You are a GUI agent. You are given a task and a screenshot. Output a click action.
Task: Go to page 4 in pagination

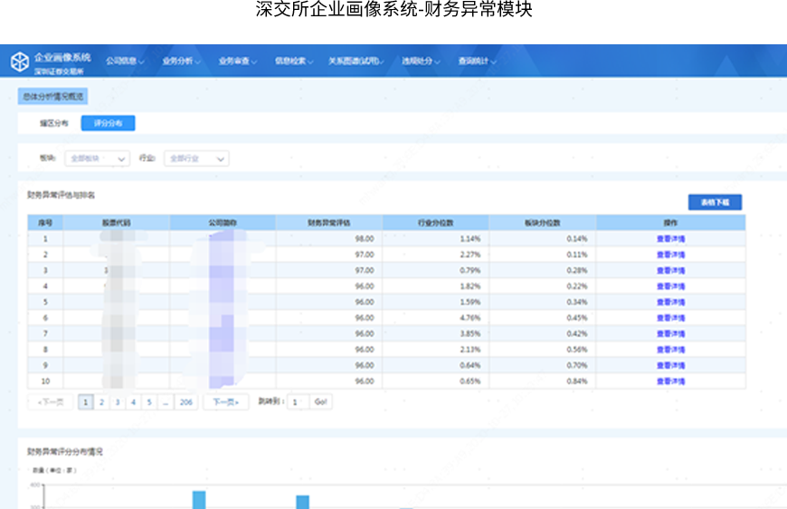tap(134, 402)
